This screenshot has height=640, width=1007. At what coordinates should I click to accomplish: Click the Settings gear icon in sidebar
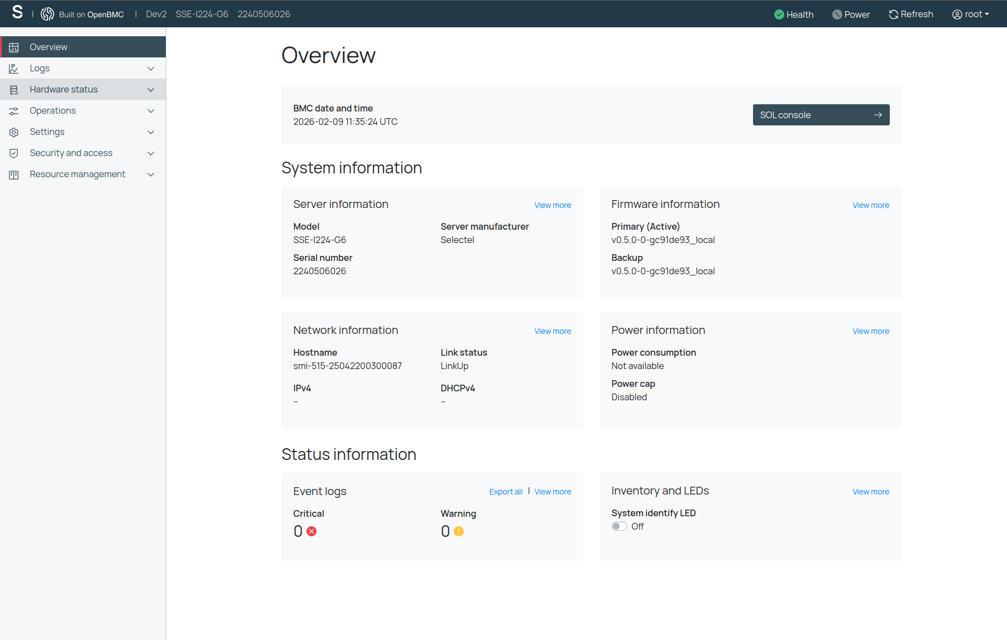14,132
